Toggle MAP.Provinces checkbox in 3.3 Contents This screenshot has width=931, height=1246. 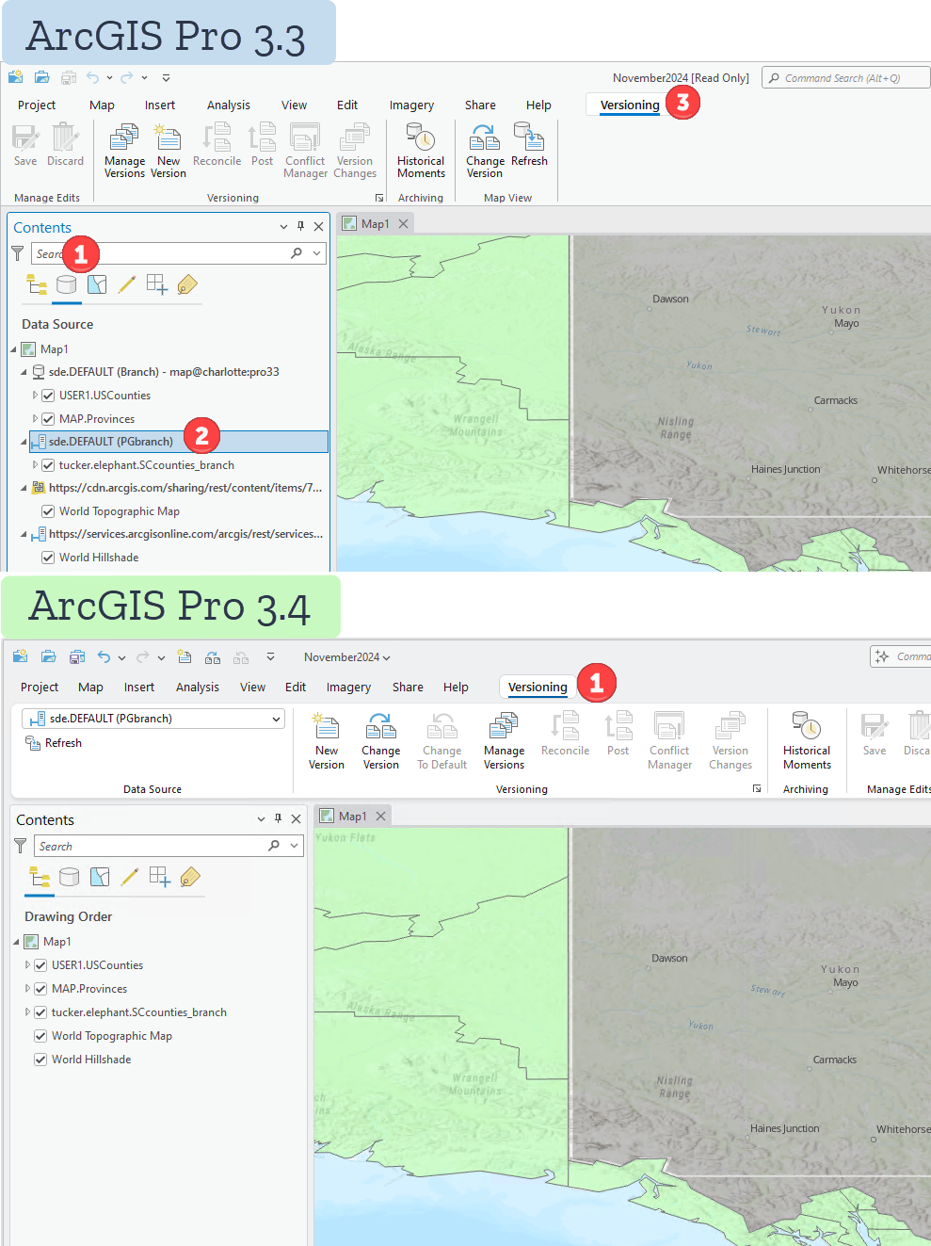(x=48, y=419)
